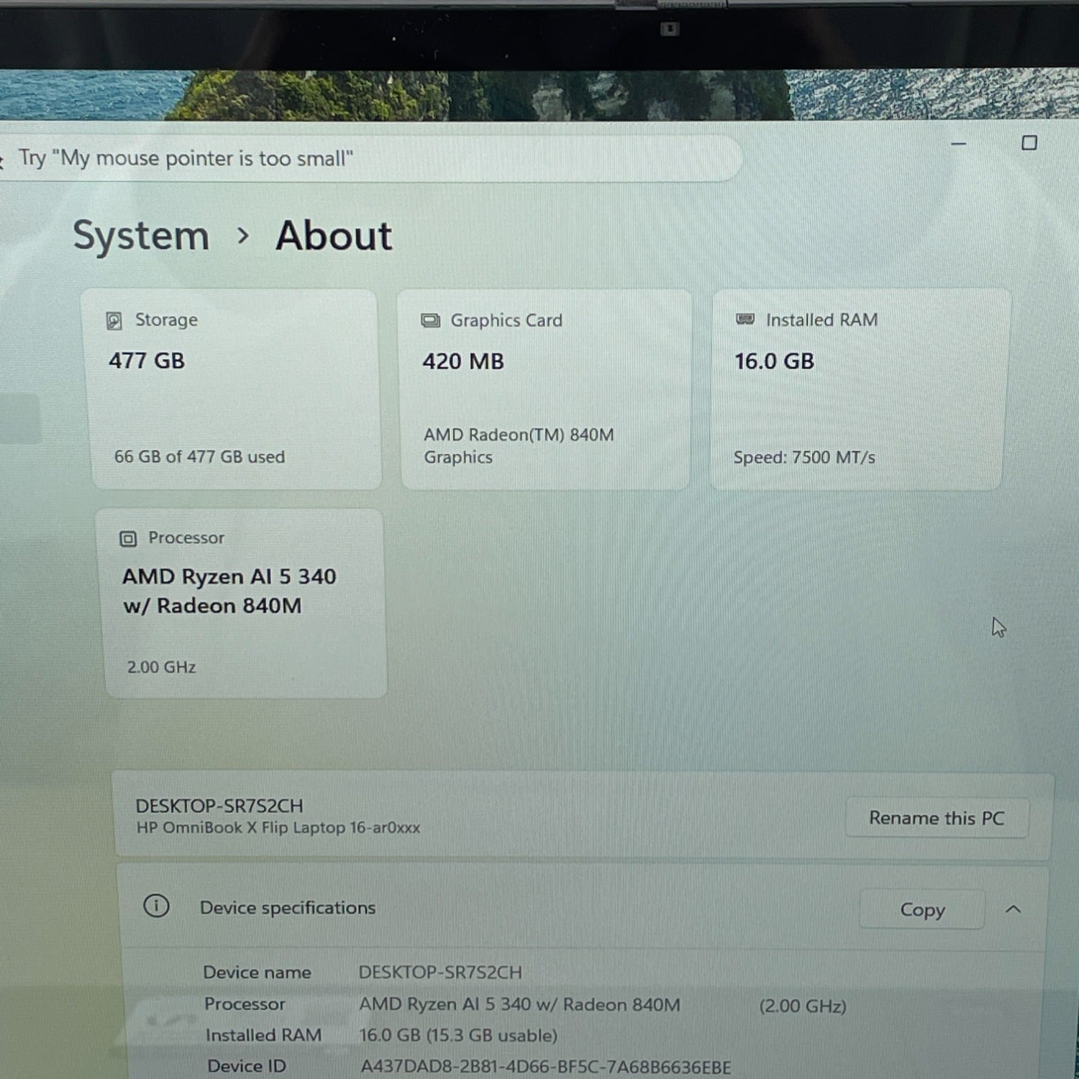Open the Installed RAM 16.0 GB card
This screenshot has width=1079, height=1079.
859,390
